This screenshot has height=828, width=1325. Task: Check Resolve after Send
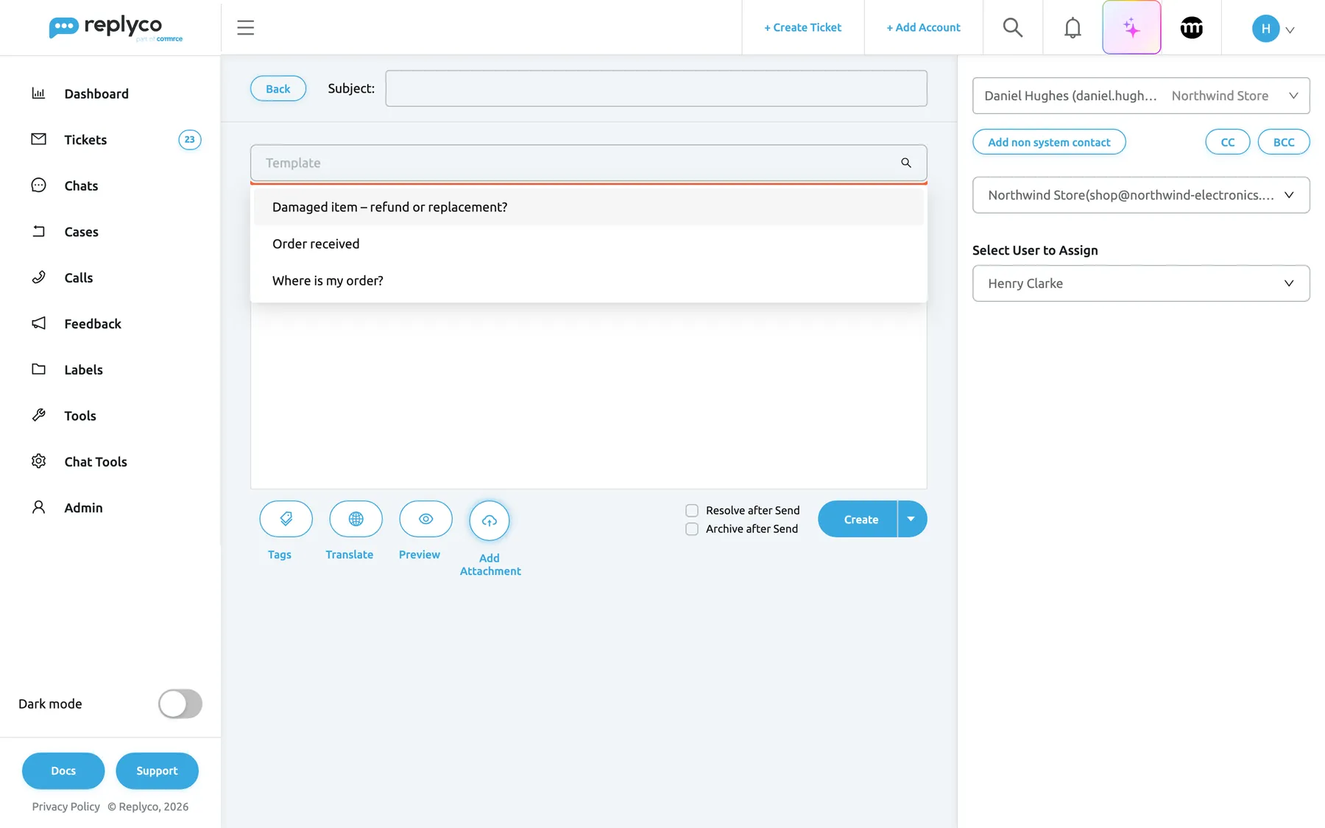click(692, 510)
